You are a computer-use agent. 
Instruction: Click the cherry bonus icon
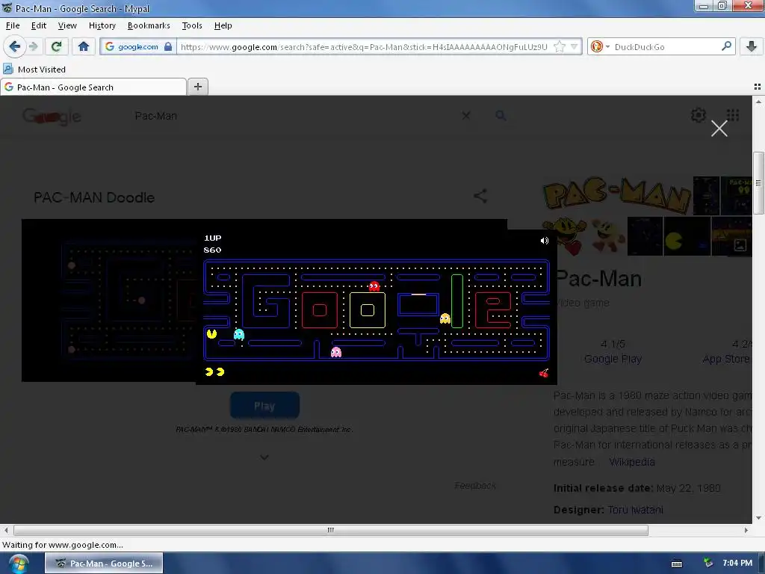(544, 373)
